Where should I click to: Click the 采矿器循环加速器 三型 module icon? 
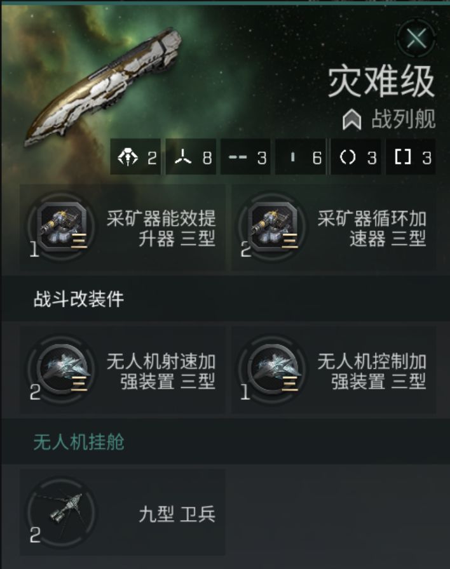click(273, 227)
